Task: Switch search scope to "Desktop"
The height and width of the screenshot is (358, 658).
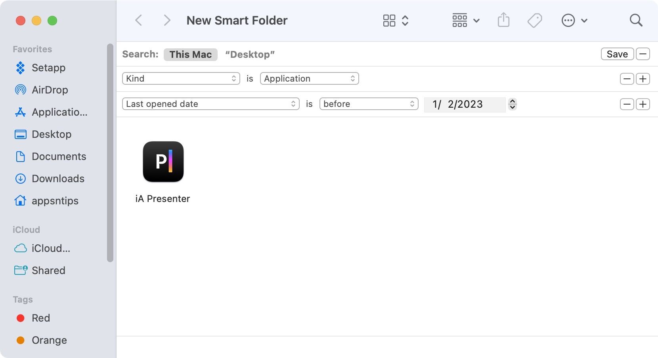Action: [x=250, y=54]
